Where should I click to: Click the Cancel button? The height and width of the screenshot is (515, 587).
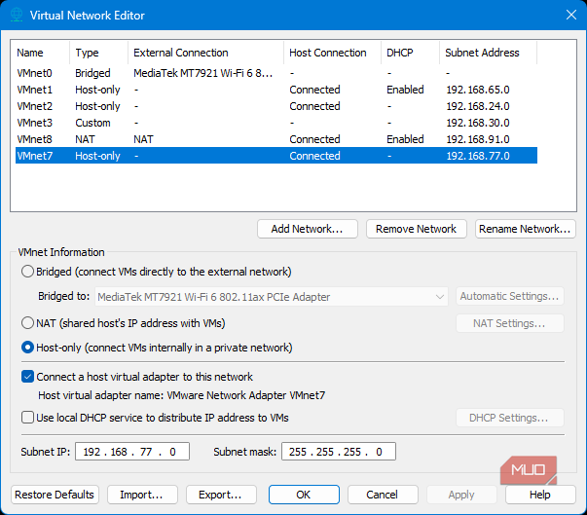click(x=383, y=495)
